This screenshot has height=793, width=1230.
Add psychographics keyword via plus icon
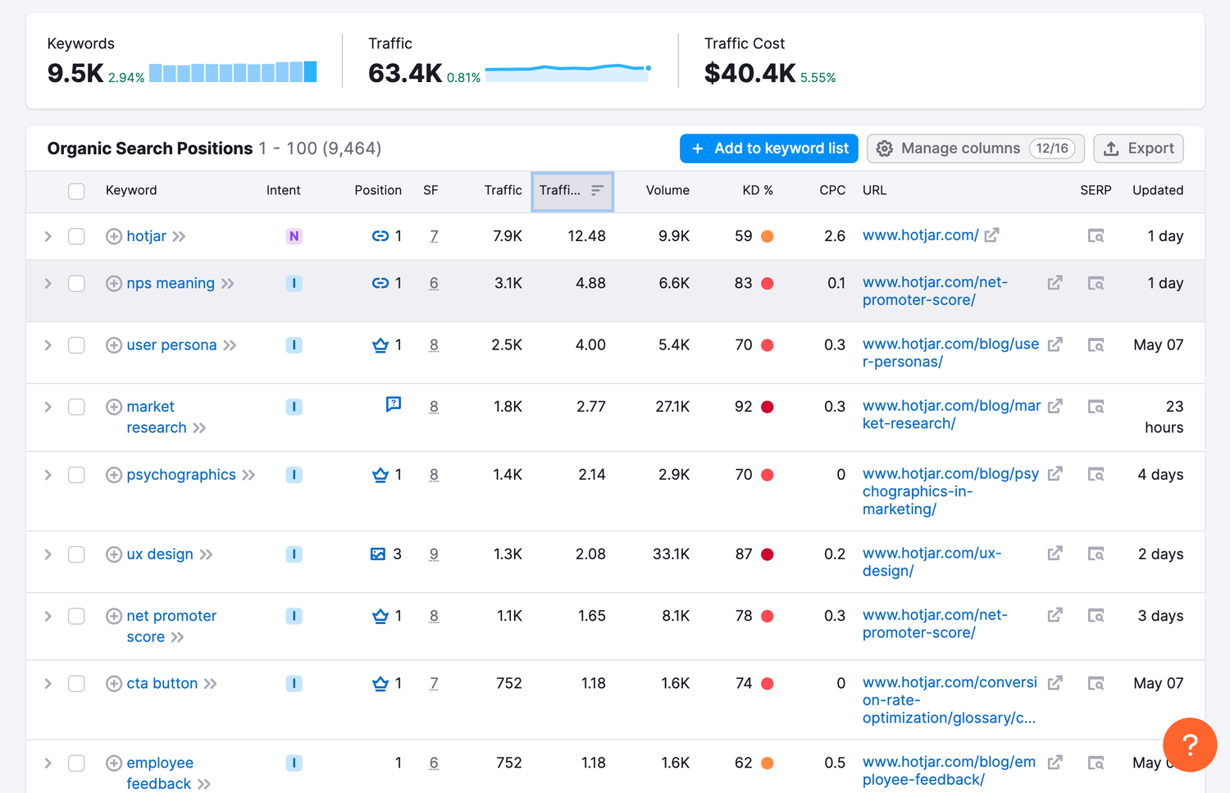point(114,475)
